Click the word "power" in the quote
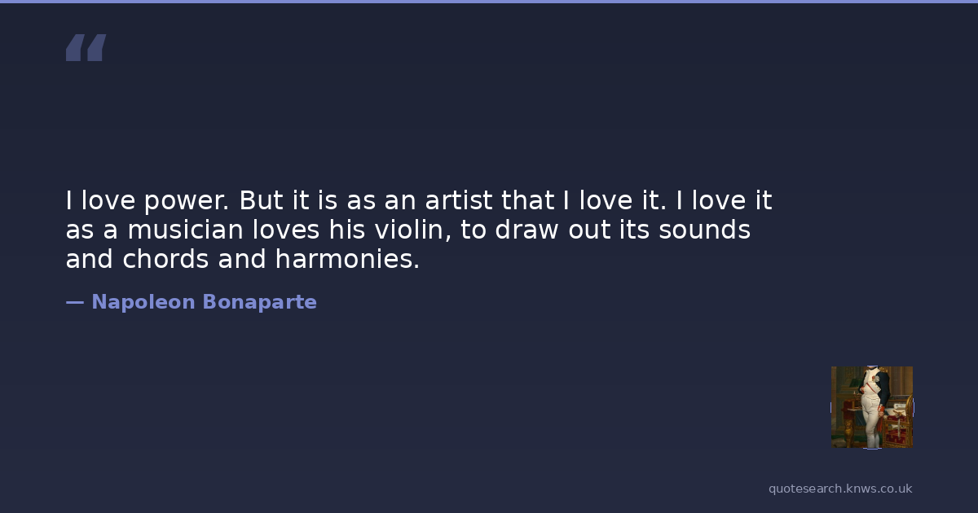The image size is (978, 513). click(187, 201)
